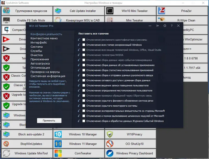Open OO ShutUp10 via its icon
The height and width of the screenshot is (159, 209).
(109, 144)
